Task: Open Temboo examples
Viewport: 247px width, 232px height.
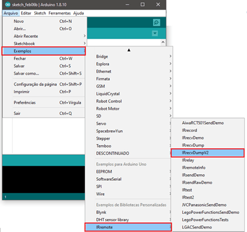Action: click(x=128, y=146)
